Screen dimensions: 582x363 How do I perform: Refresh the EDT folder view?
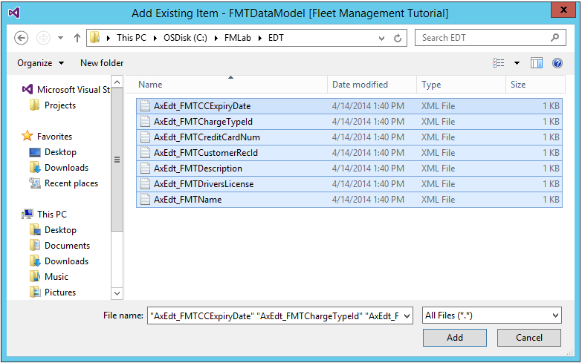tap(398, 38)
